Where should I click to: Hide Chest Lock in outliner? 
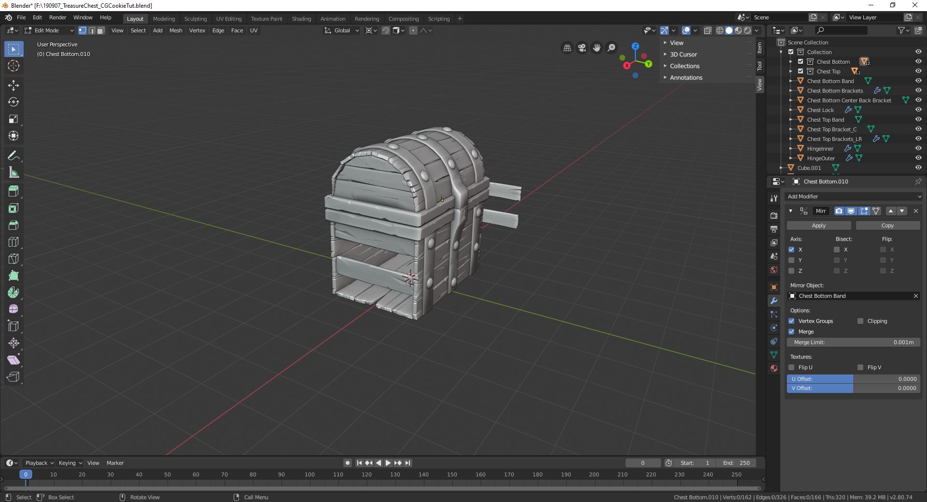coord(918,110)
